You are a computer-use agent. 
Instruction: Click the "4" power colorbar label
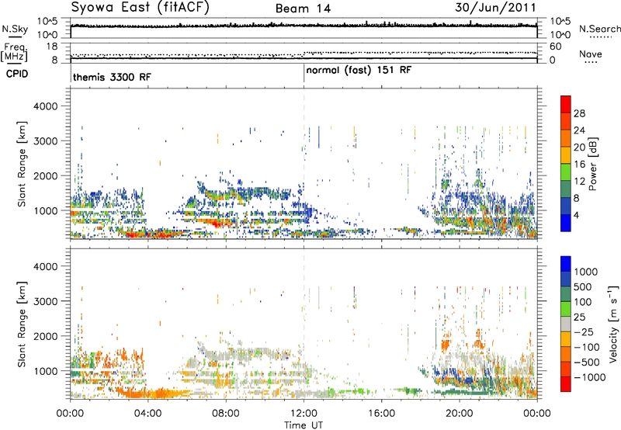[577, 215]
